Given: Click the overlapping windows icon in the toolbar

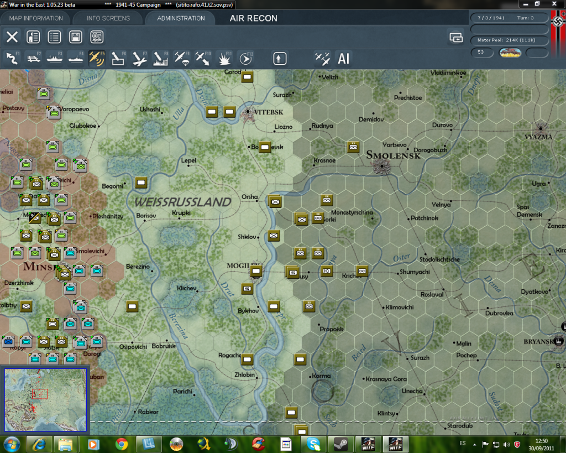Looking at the screenshot, I should [456, 37].
